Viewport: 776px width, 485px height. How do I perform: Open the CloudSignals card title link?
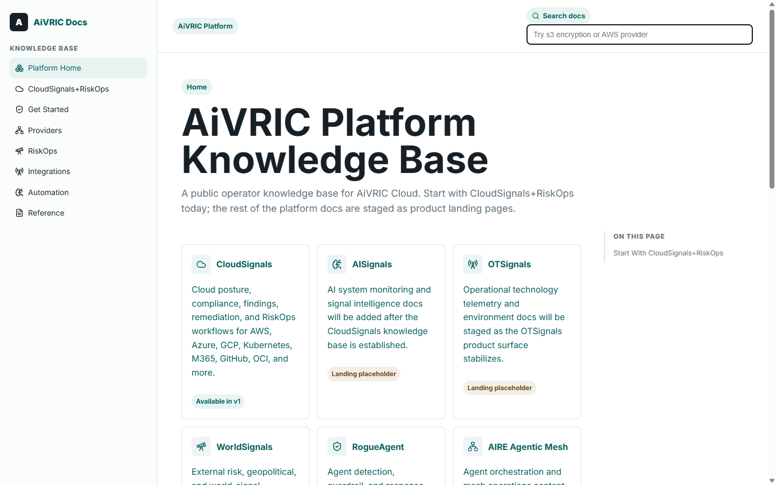tap(244, 264)
